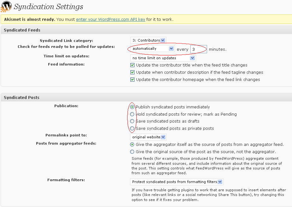Open the time limit on updates dropdown

pos(163,58)
